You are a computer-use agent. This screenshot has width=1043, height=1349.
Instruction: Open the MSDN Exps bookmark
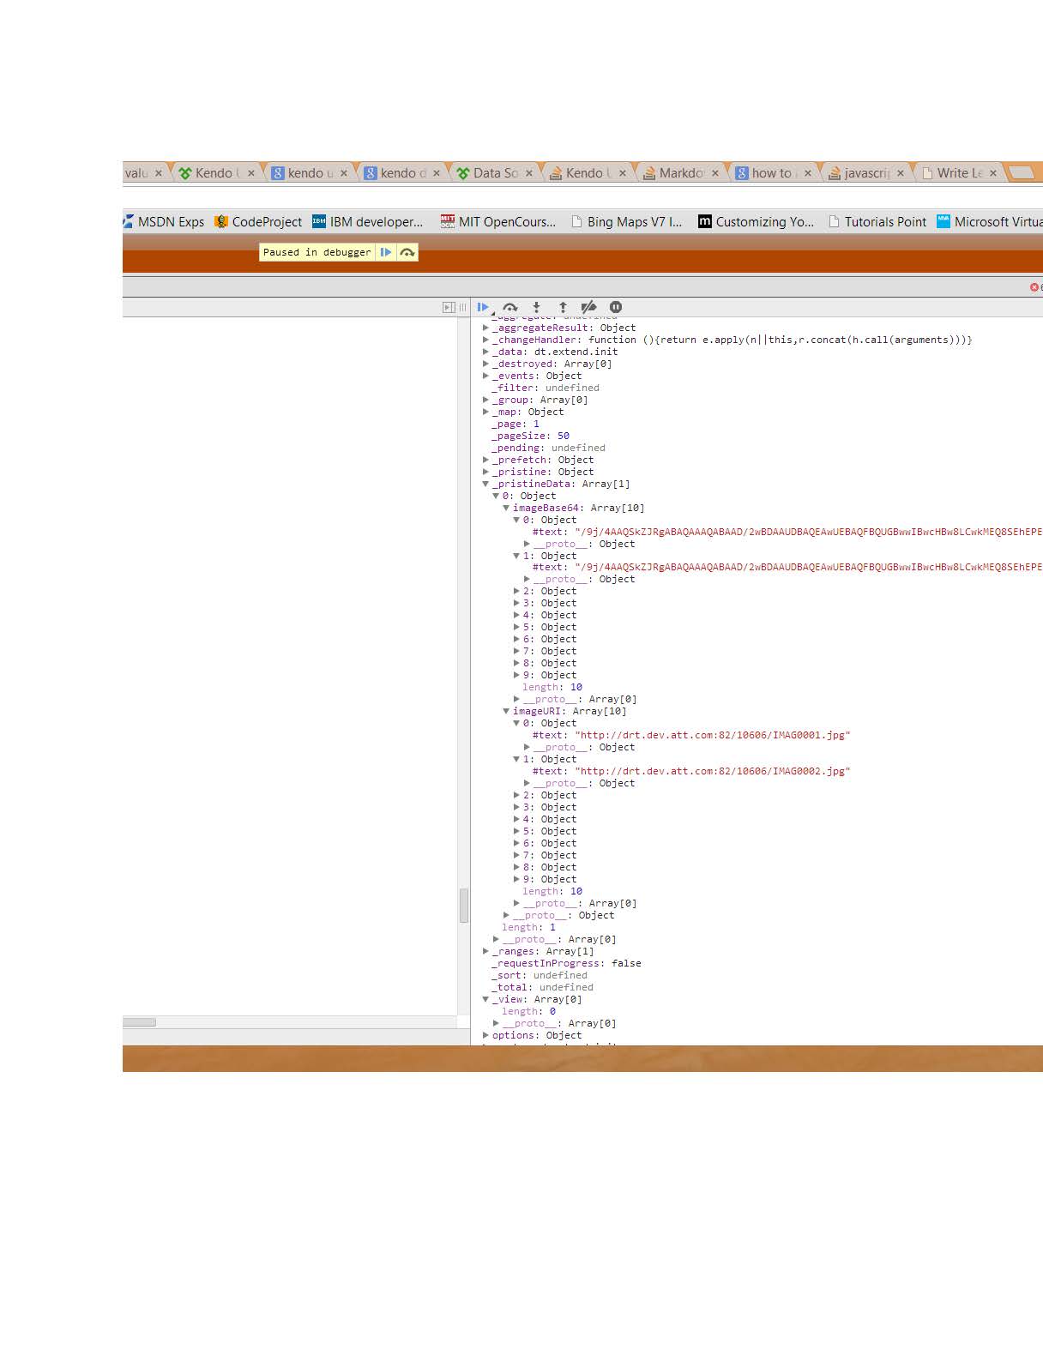164,221
